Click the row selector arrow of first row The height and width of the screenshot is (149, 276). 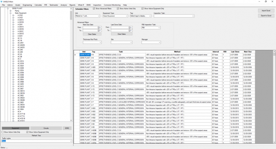click(x=75, y=55)
